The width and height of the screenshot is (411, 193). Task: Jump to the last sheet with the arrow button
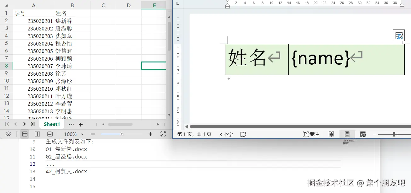tap(32, 124)
